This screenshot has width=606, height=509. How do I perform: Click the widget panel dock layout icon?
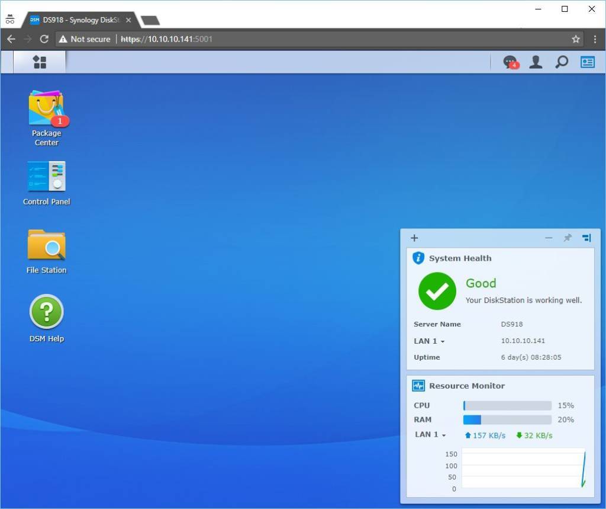coord(586,238)
